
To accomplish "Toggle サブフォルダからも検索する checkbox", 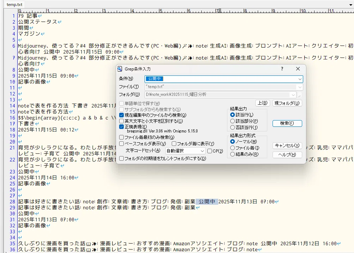I will coord(121,110).
